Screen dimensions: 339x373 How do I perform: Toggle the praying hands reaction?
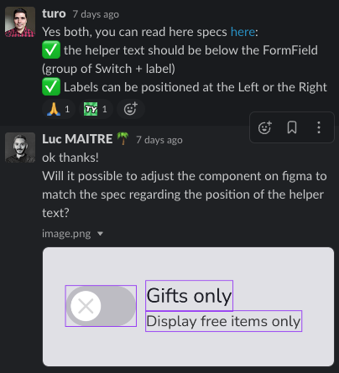click(x=59, y=109)
